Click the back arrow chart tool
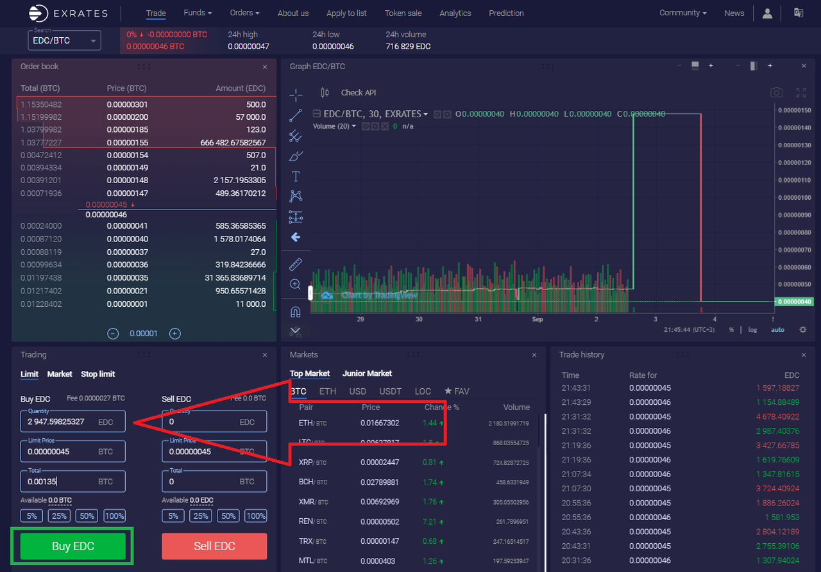The height and width of the screenshot is (572, 821). [x=296, y=237]
